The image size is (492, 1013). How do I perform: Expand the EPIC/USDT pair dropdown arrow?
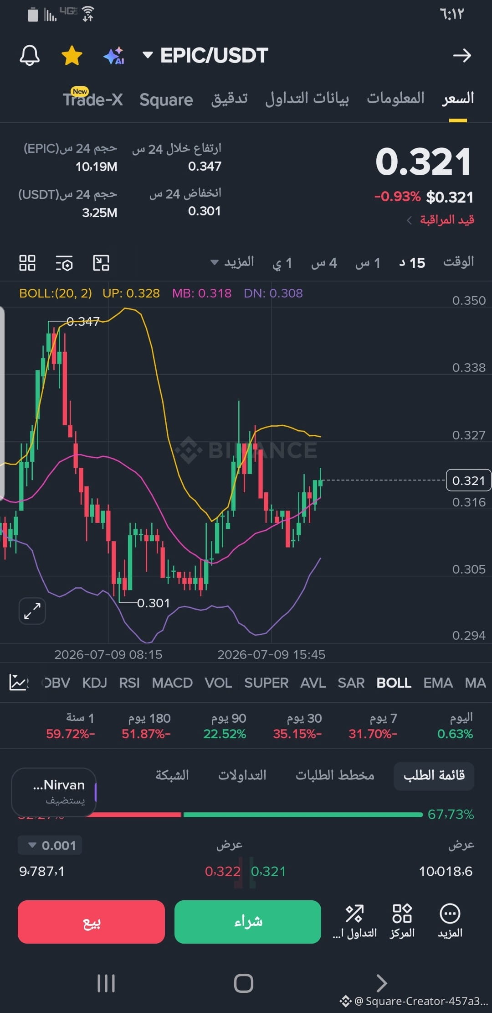pyautogui.click(x=147, y=55)
